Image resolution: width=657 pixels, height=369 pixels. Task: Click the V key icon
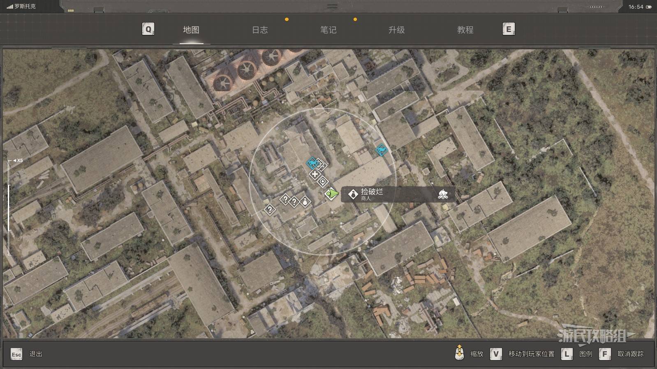pos(496,354)
